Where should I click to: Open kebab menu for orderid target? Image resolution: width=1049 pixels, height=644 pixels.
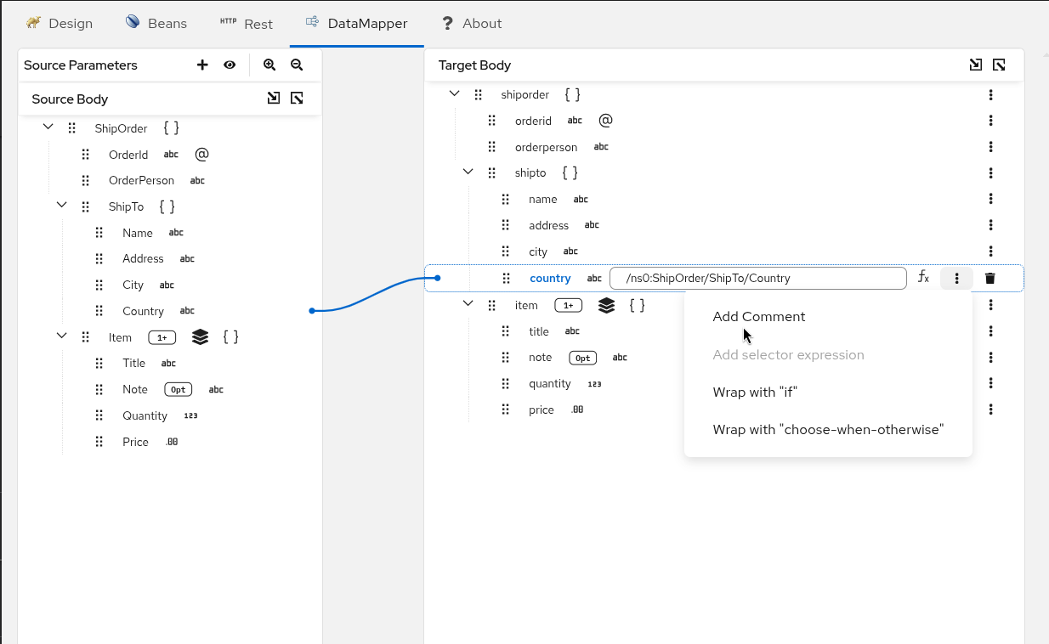[x=990, y=121]
